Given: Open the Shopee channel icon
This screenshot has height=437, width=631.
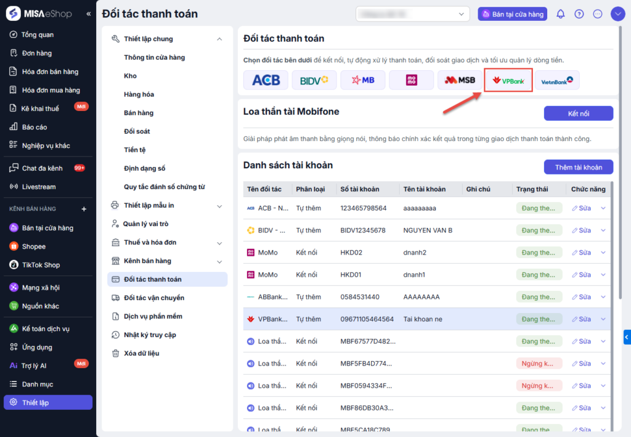Looking at the screenshot, I should (14, 247).
